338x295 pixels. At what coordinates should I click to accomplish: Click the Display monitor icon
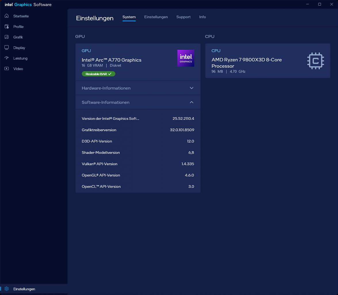(x=7, y=48)
